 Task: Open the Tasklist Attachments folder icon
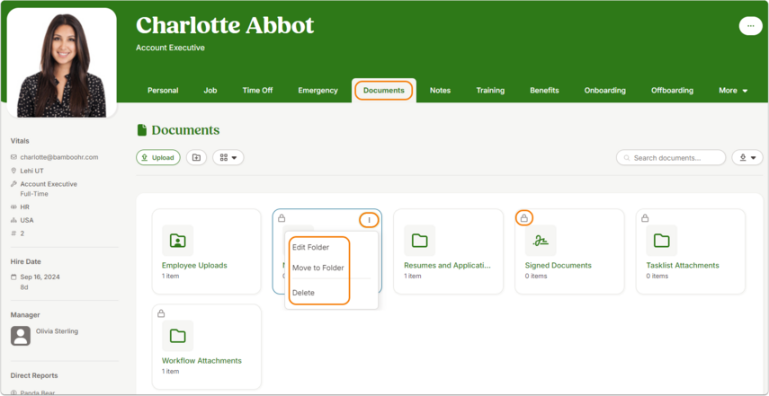coord(662,241)
